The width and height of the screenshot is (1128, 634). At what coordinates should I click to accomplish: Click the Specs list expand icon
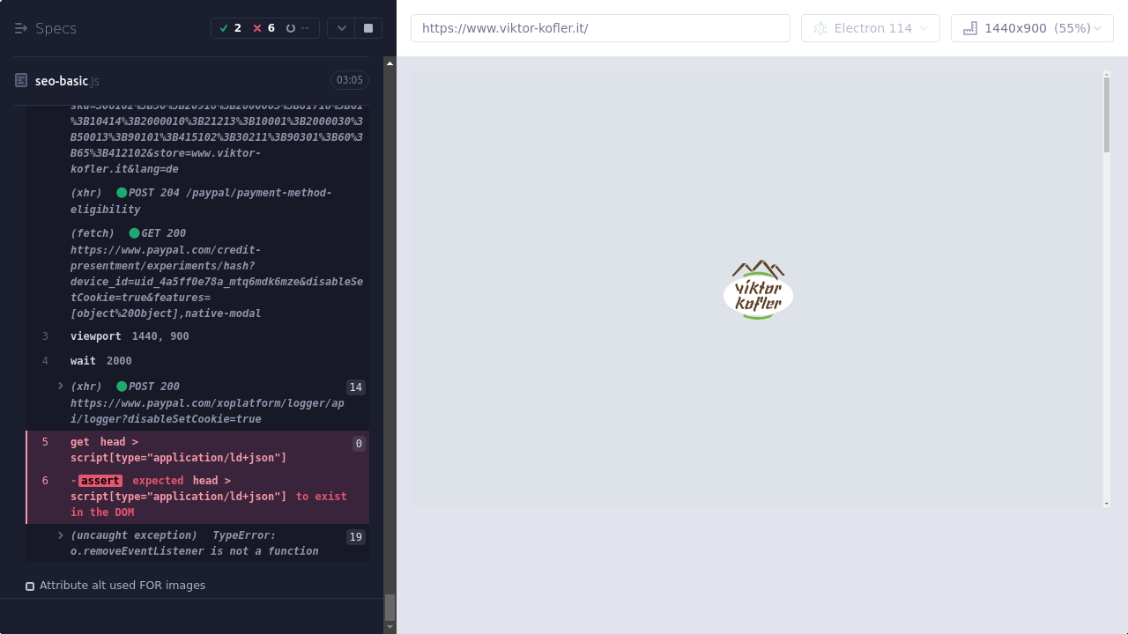(x=21, y=28)
